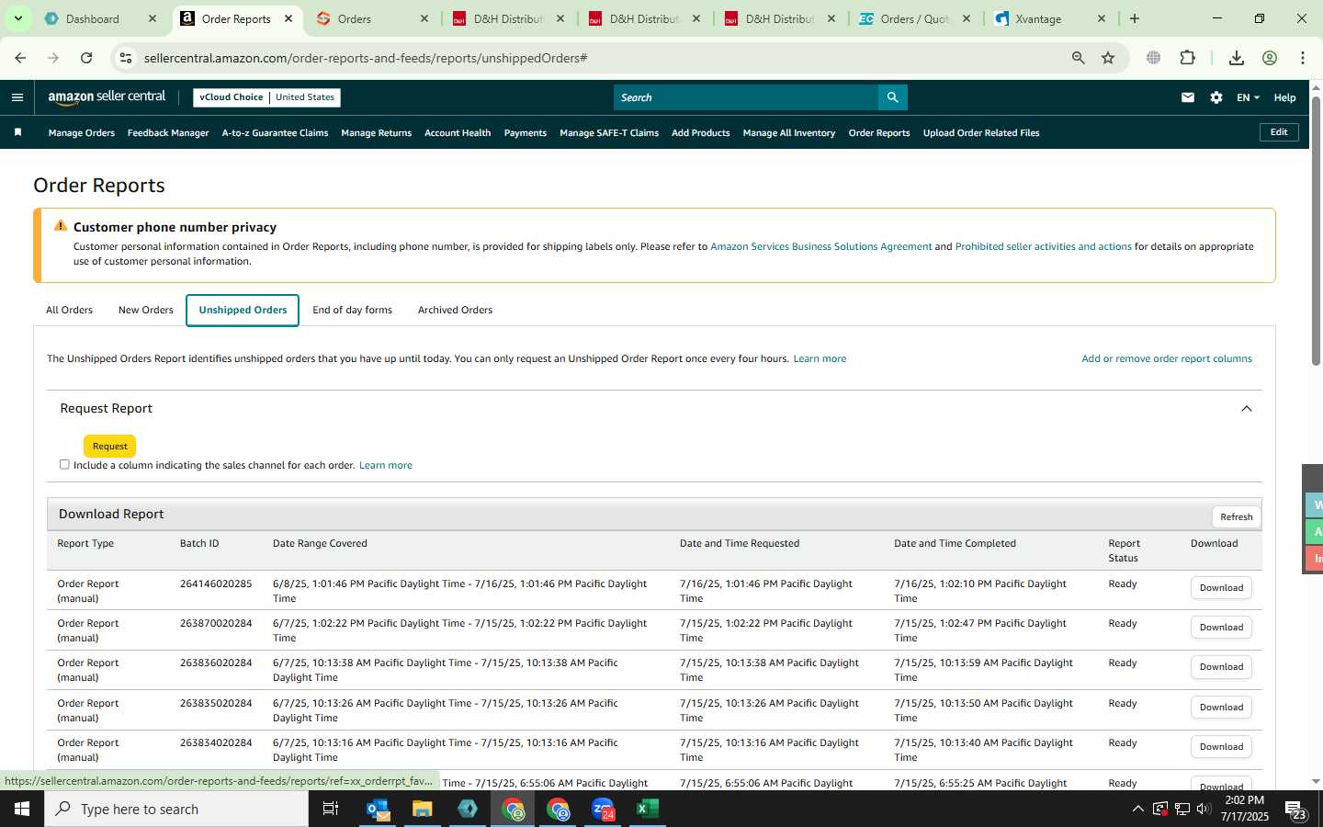Screen dimensions: 1323x827
Task: Click the Help link in the header
Action: (x=1284, y=98)
